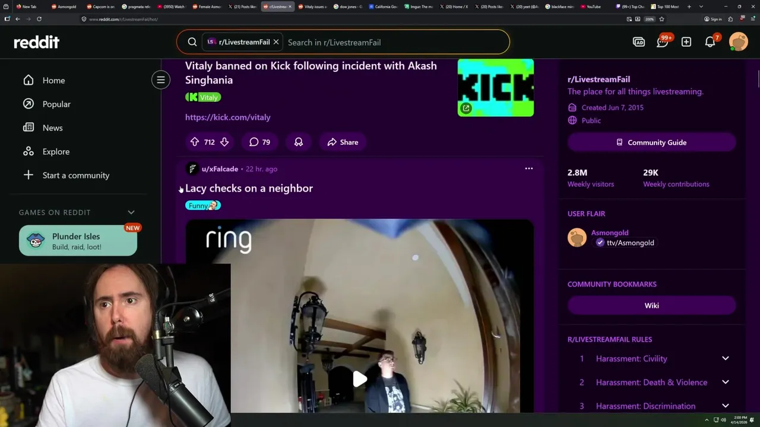Switch to the YouTube tab
760x427 pixels.
tap(593, 7)
